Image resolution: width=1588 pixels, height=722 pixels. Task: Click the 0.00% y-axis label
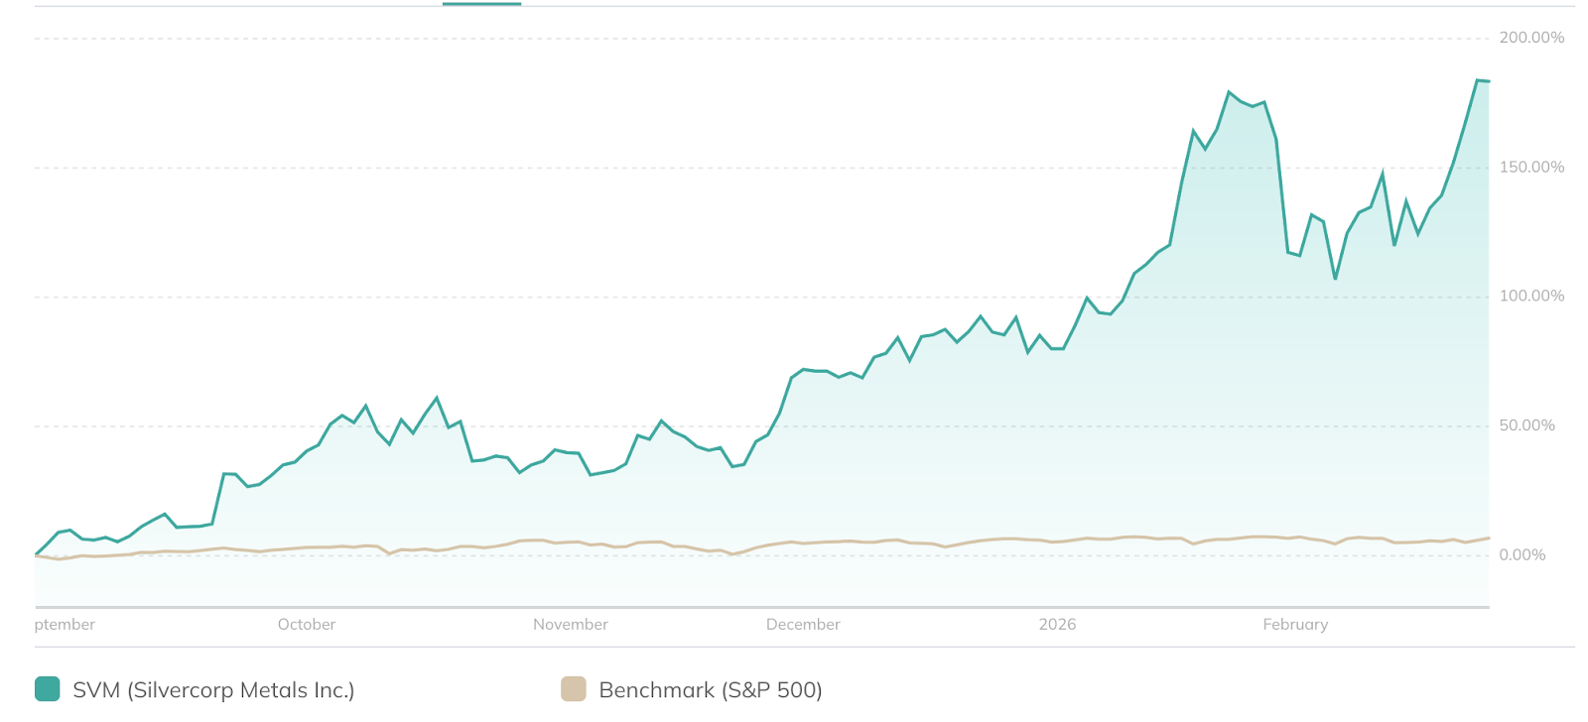click(x=1522, y=555)
